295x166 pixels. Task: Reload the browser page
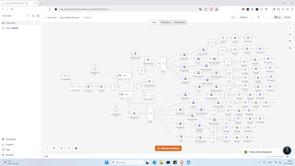[x=12, y=9]
